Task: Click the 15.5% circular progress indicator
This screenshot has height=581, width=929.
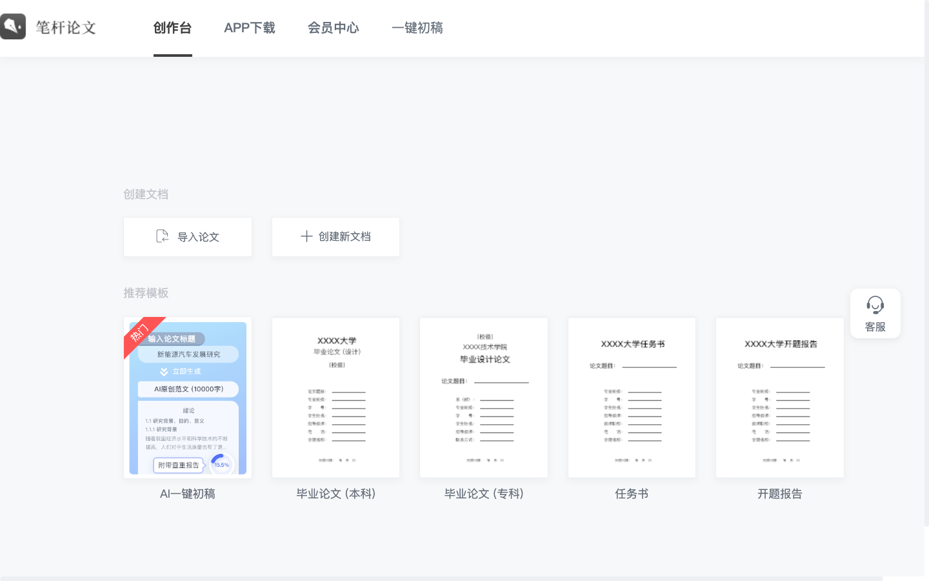Action: pos(221,464)
